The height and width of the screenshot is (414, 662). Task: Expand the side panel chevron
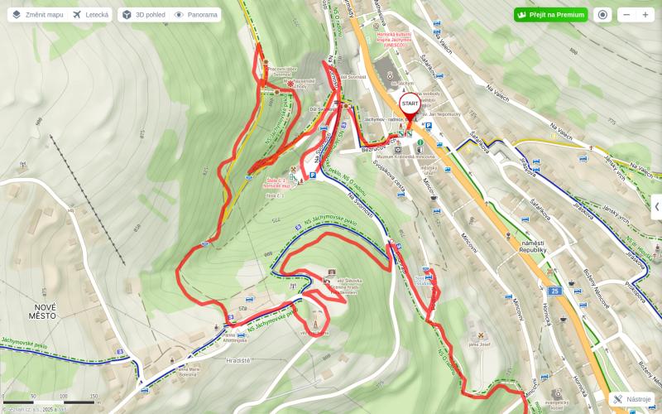pos(656,206)
